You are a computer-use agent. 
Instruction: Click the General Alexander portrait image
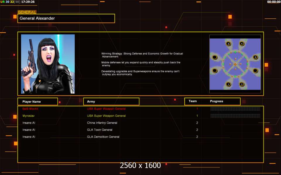coord(48,64)
